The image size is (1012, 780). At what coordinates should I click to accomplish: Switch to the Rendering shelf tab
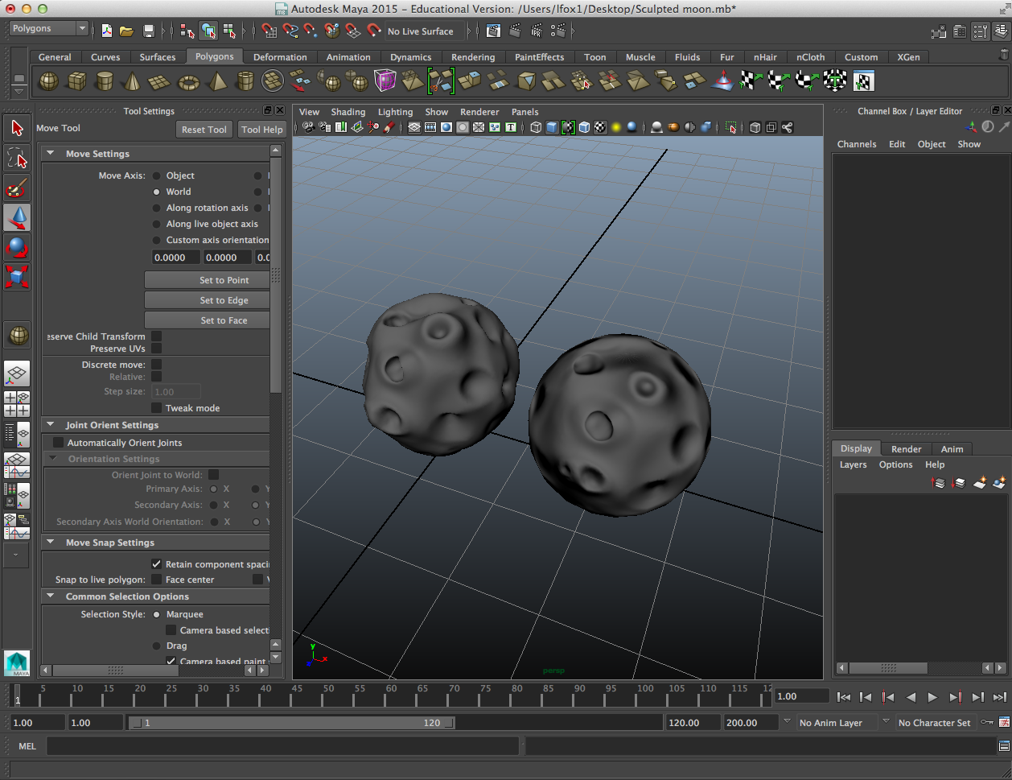[473, 57]
